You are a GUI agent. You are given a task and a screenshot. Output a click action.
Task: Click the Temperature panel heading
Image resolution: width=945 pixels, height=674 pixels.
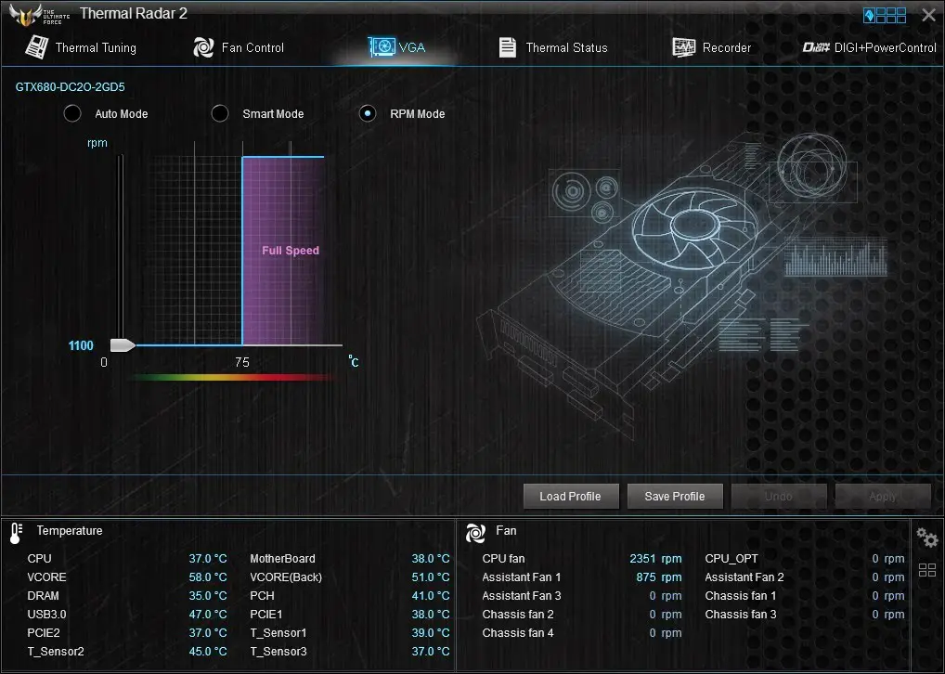tap(70, 530)
